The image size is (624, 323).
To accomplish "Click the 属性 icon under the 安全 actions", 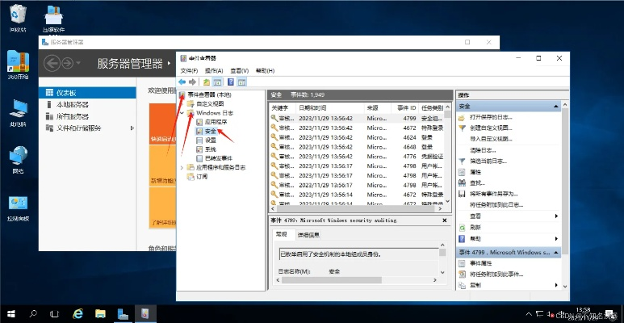I will tap(462, 172).
